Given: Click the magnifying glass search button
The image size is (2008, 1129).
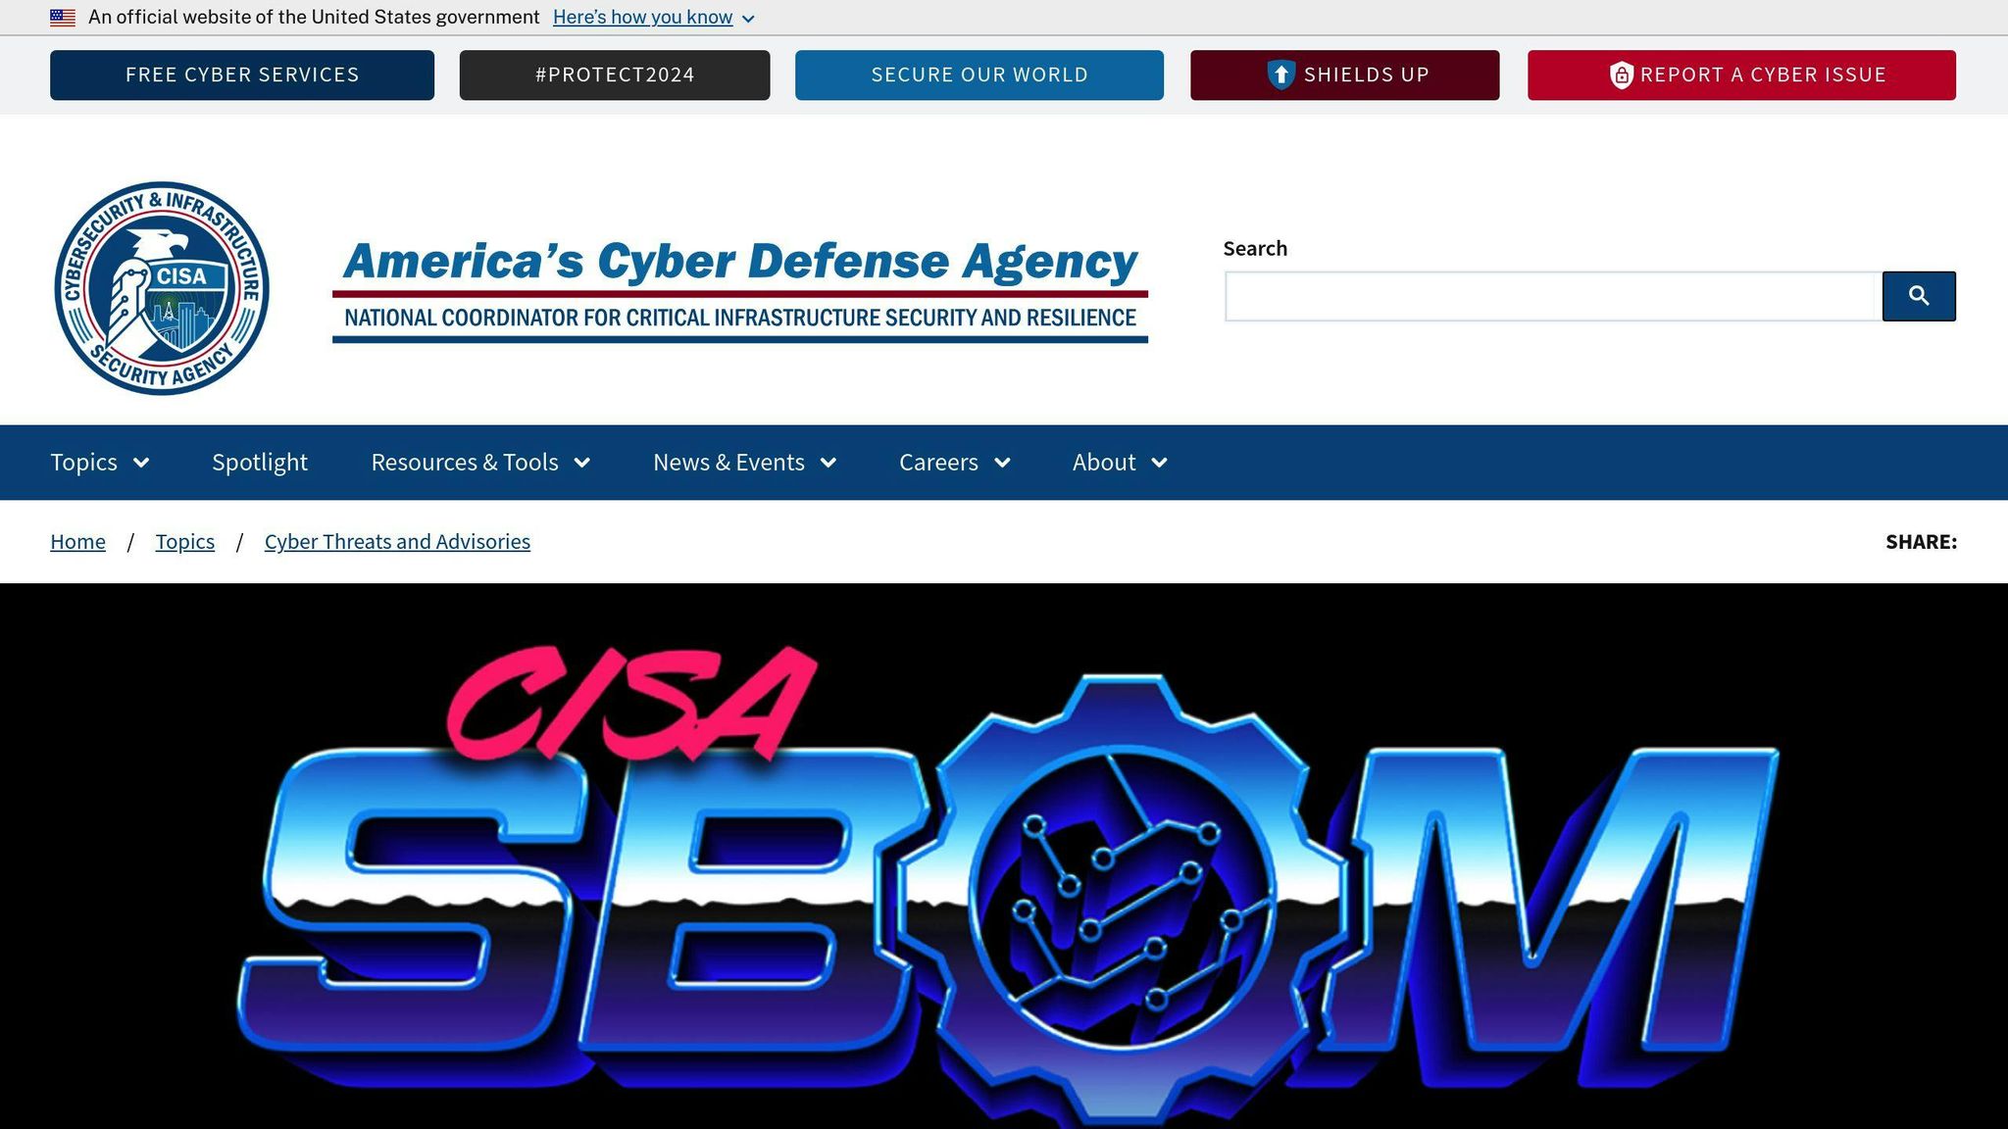Looking at the screenshot, I should 1919,296.
